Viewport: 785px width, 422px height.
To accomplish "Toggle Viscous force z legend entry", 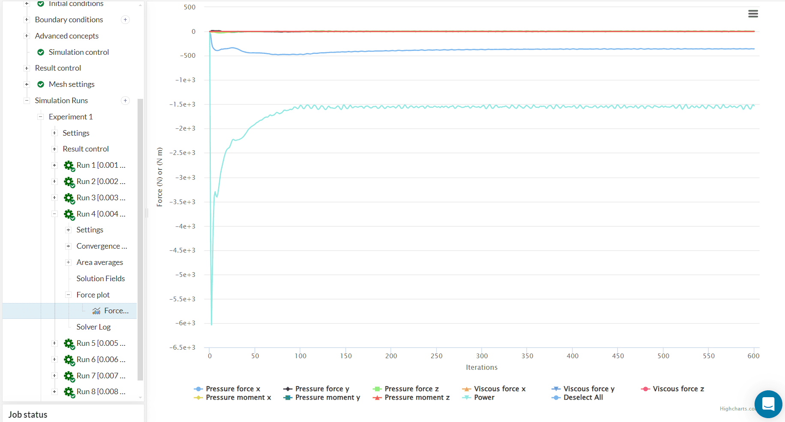I will point(678,389).
